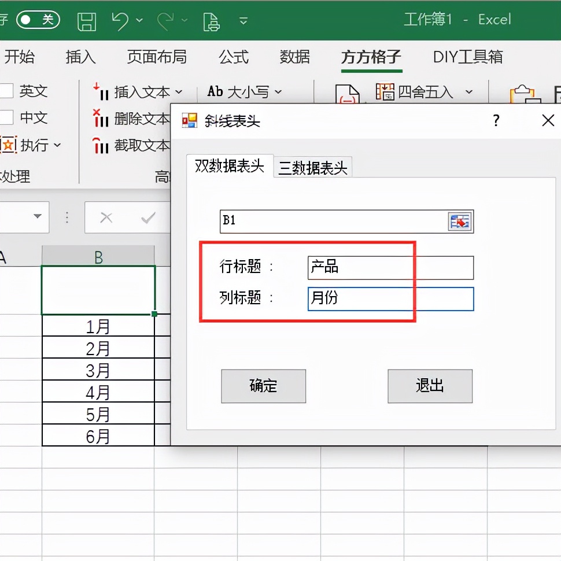Click the dialog Help question mark
The image size is (561, 561).
(x=496, y=121)
